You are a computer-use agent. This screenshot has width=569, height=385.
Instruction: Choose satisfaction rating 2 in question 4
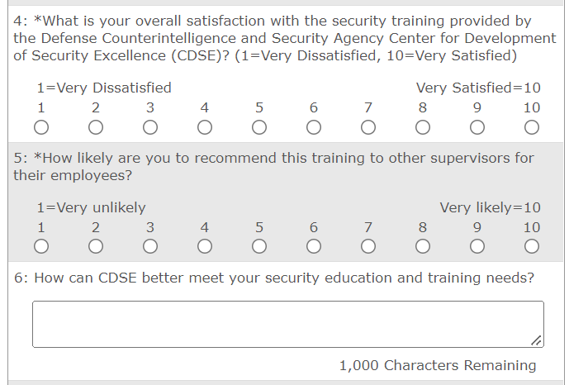point(96,127)
